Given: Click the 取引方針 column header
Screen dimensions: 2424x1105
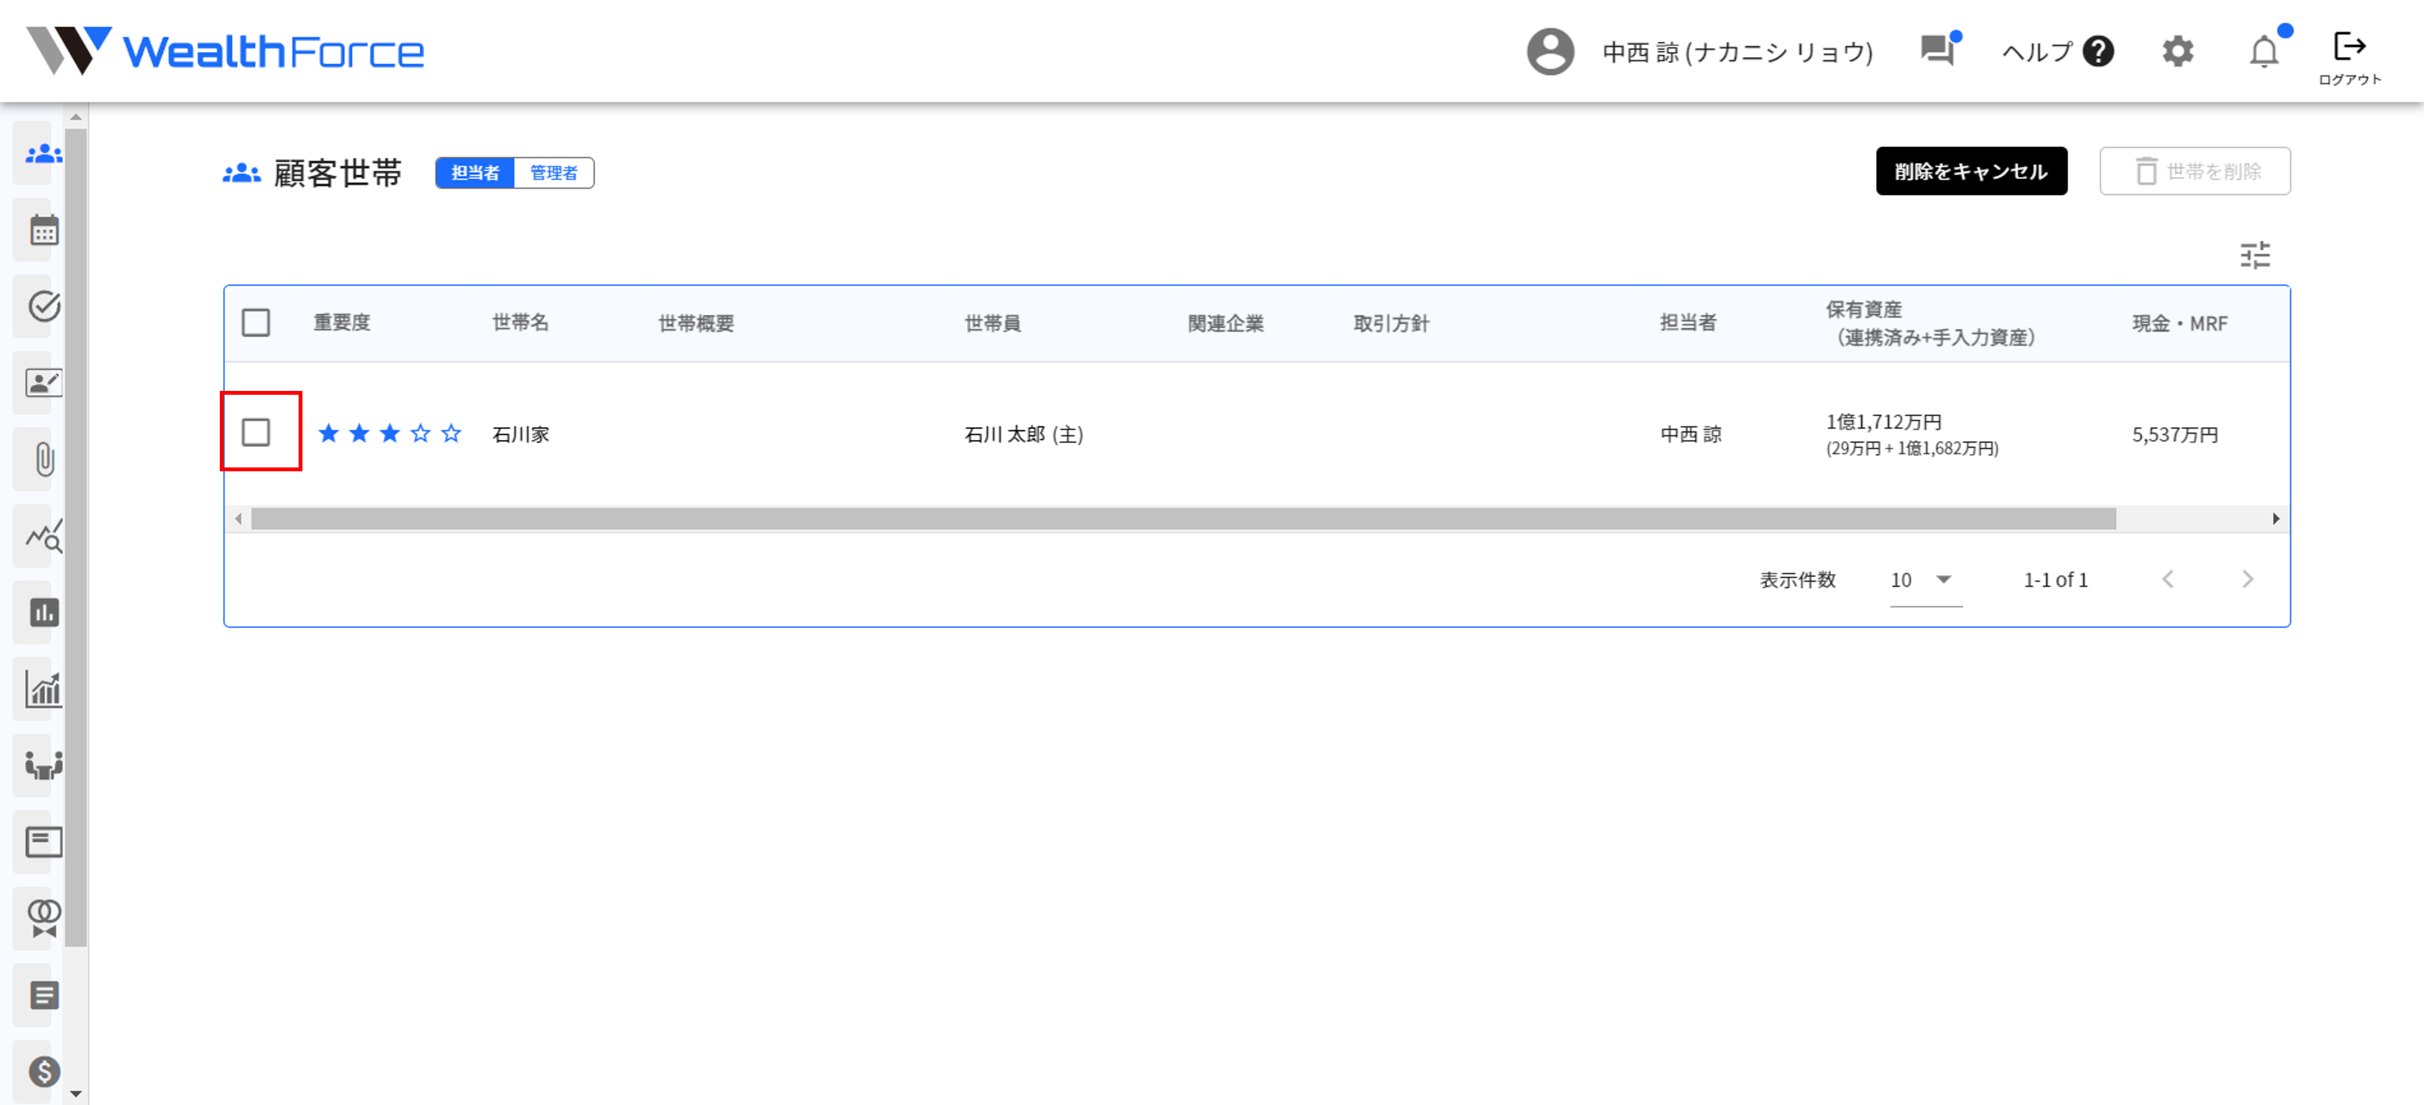Looking at the screenshot, I should pos(1391,324).
